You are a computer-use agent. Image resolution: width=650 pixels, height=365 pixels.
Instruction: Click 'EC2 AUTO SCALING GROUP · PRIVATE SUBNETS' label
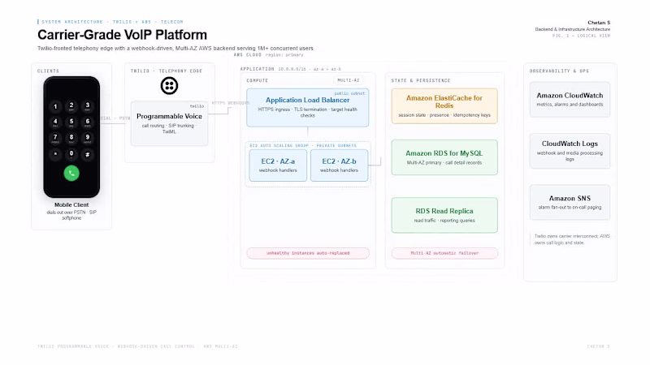302,146
